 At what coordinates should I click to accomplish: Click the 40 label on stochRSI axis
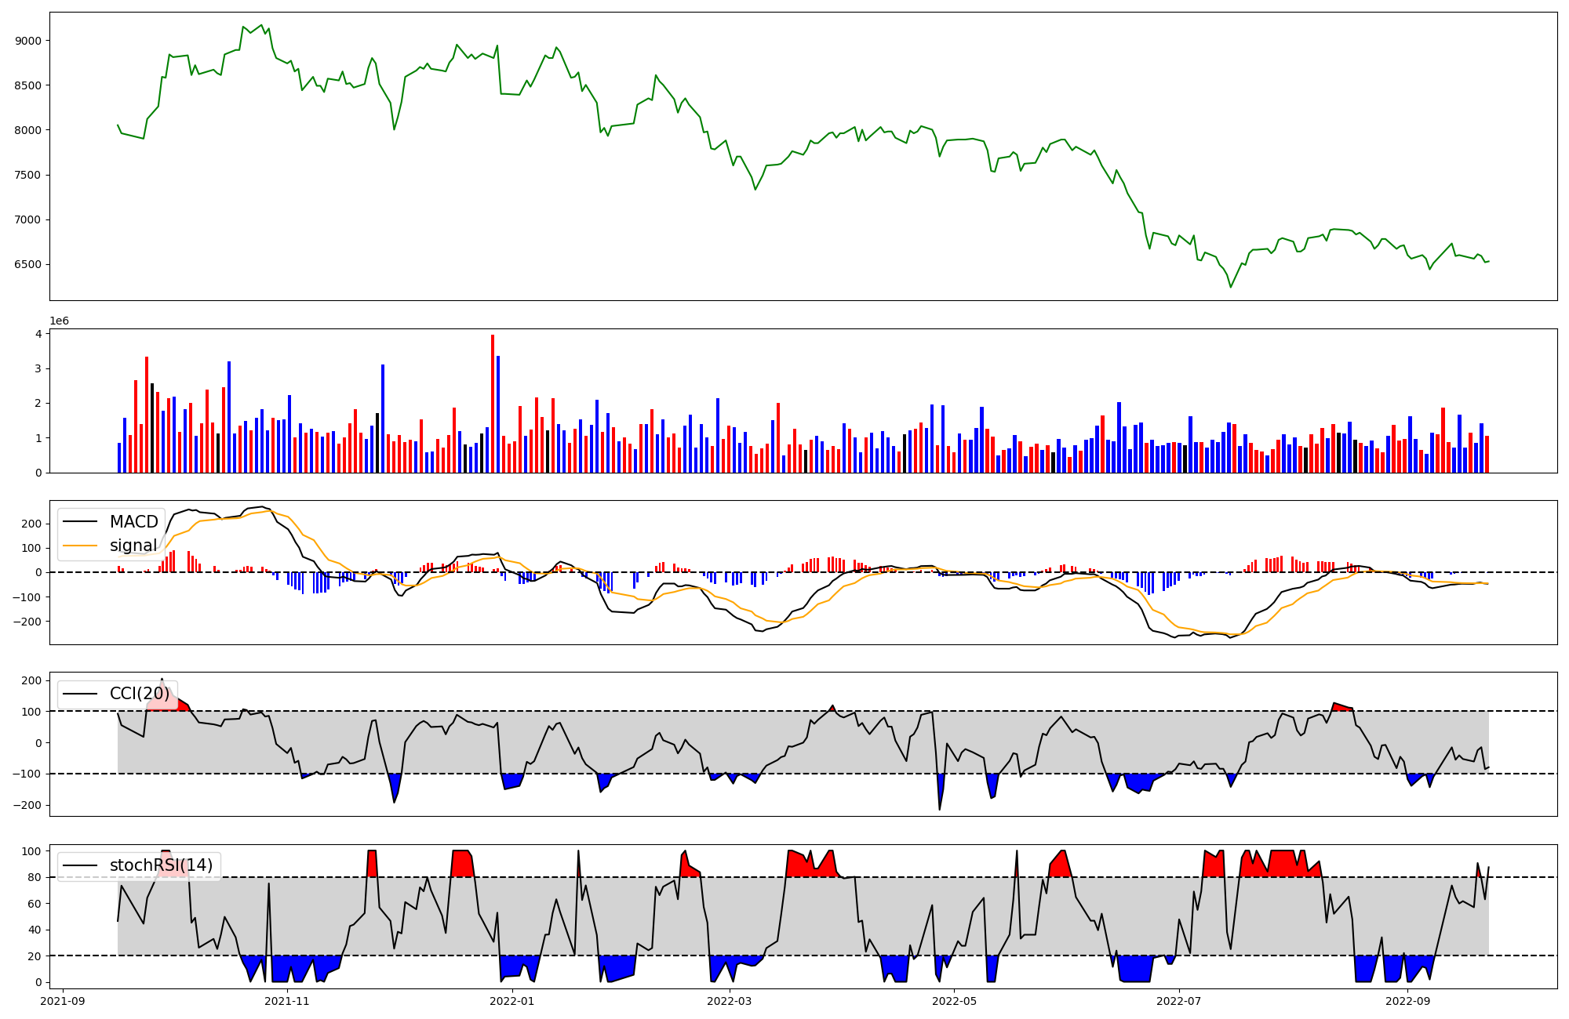click(35, 930)
